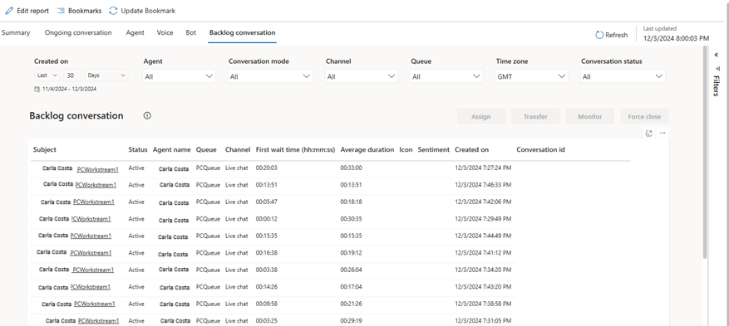Select first wait time 00:00:12 cell
729x326 pixels.
[x=266, y=219]
